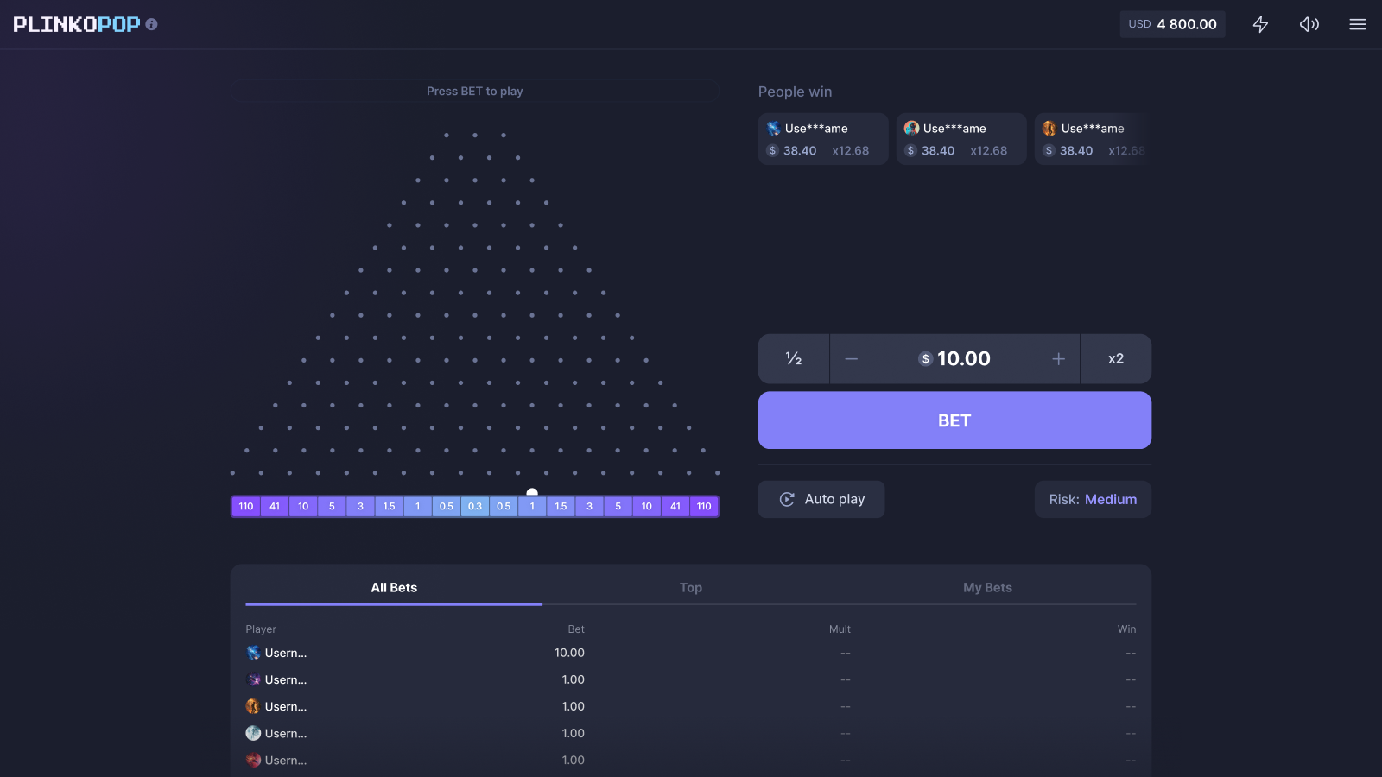Enable Auto play
This screenshot has height=777, width=1382.
(821, 499)
